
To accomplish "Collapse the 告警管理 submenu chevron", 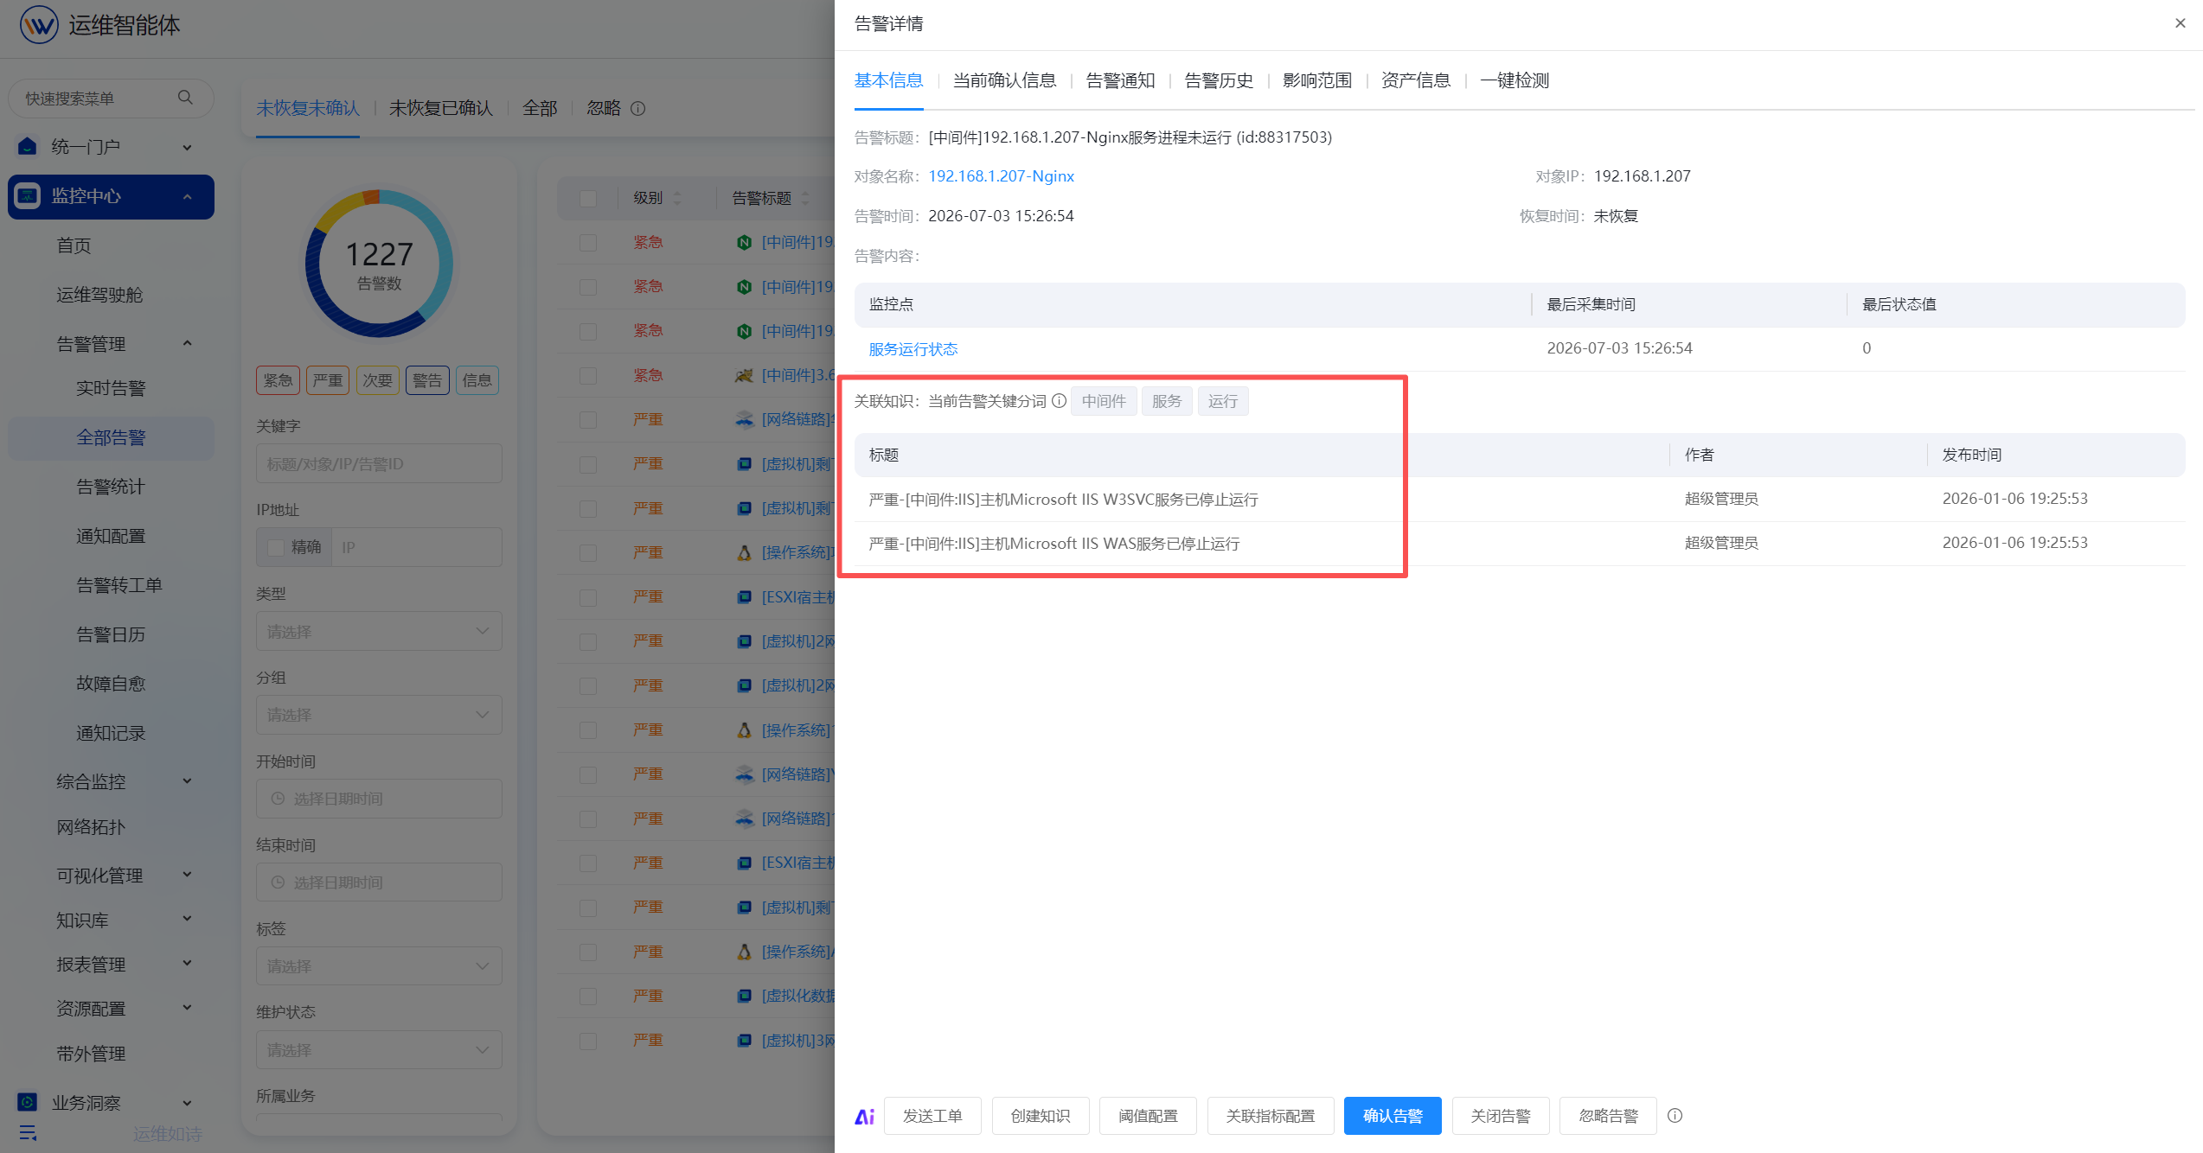I will coord(187,343).
